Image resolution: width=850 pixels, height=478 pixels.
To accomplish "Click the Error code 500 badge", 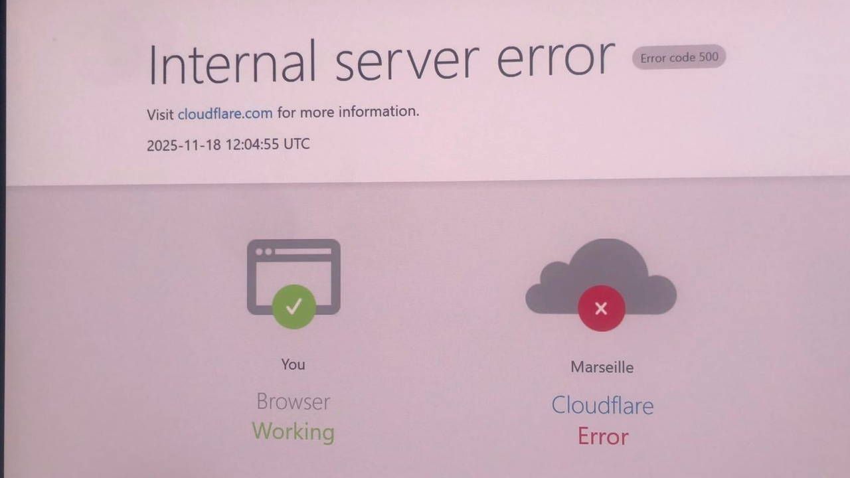I will (x=679, y=57).
